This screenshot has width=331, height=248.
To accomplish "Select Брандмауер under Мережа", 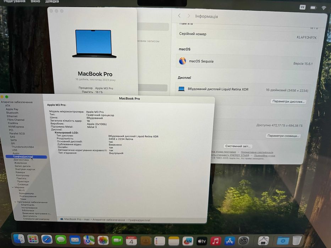I will (x=26, y=193).
